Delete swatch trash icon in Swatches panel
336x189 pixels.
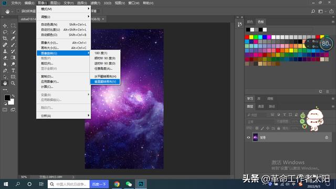pyautogui.click(x=328, y=92)
